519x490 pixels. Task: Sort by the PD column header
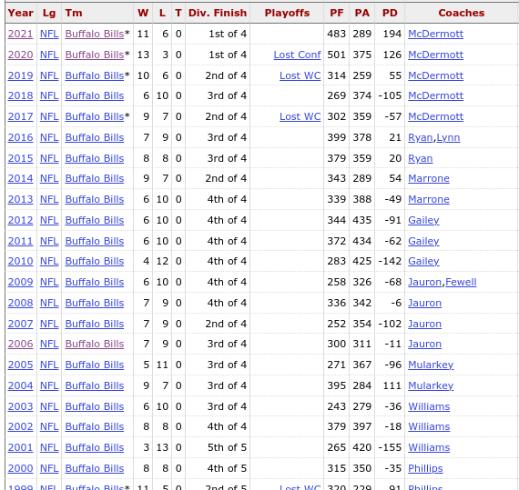(x=390, y=13)
